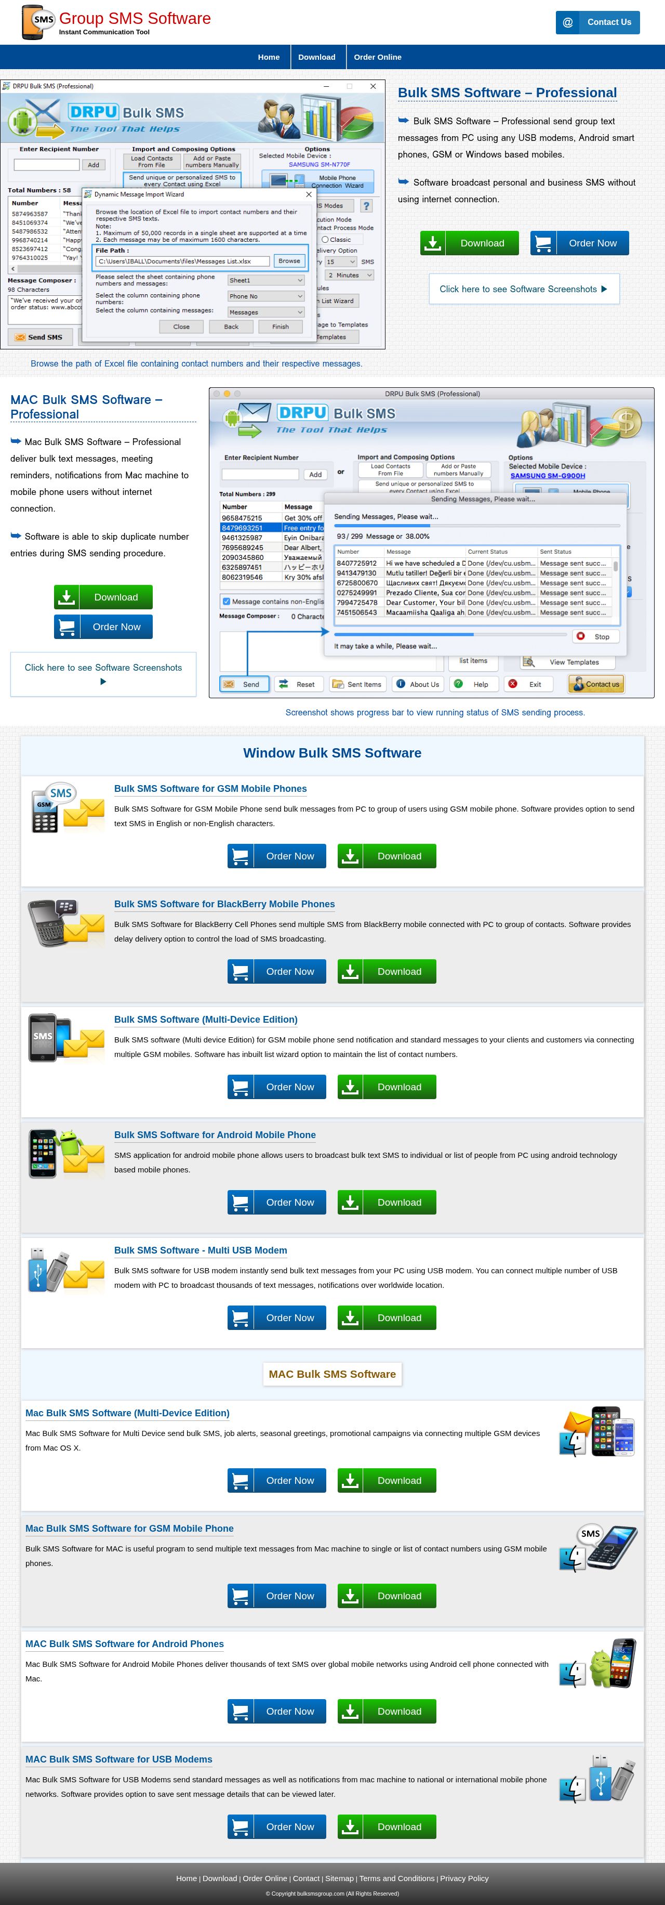Select the Order Online menu item
The width and height of the screenshot is (665, 1905).
point(378,57)
